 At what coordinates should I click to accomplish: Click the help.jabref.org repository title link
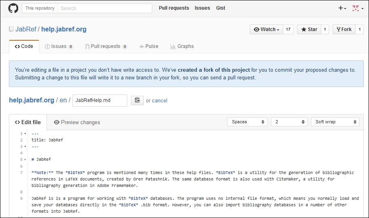point(64,29)
